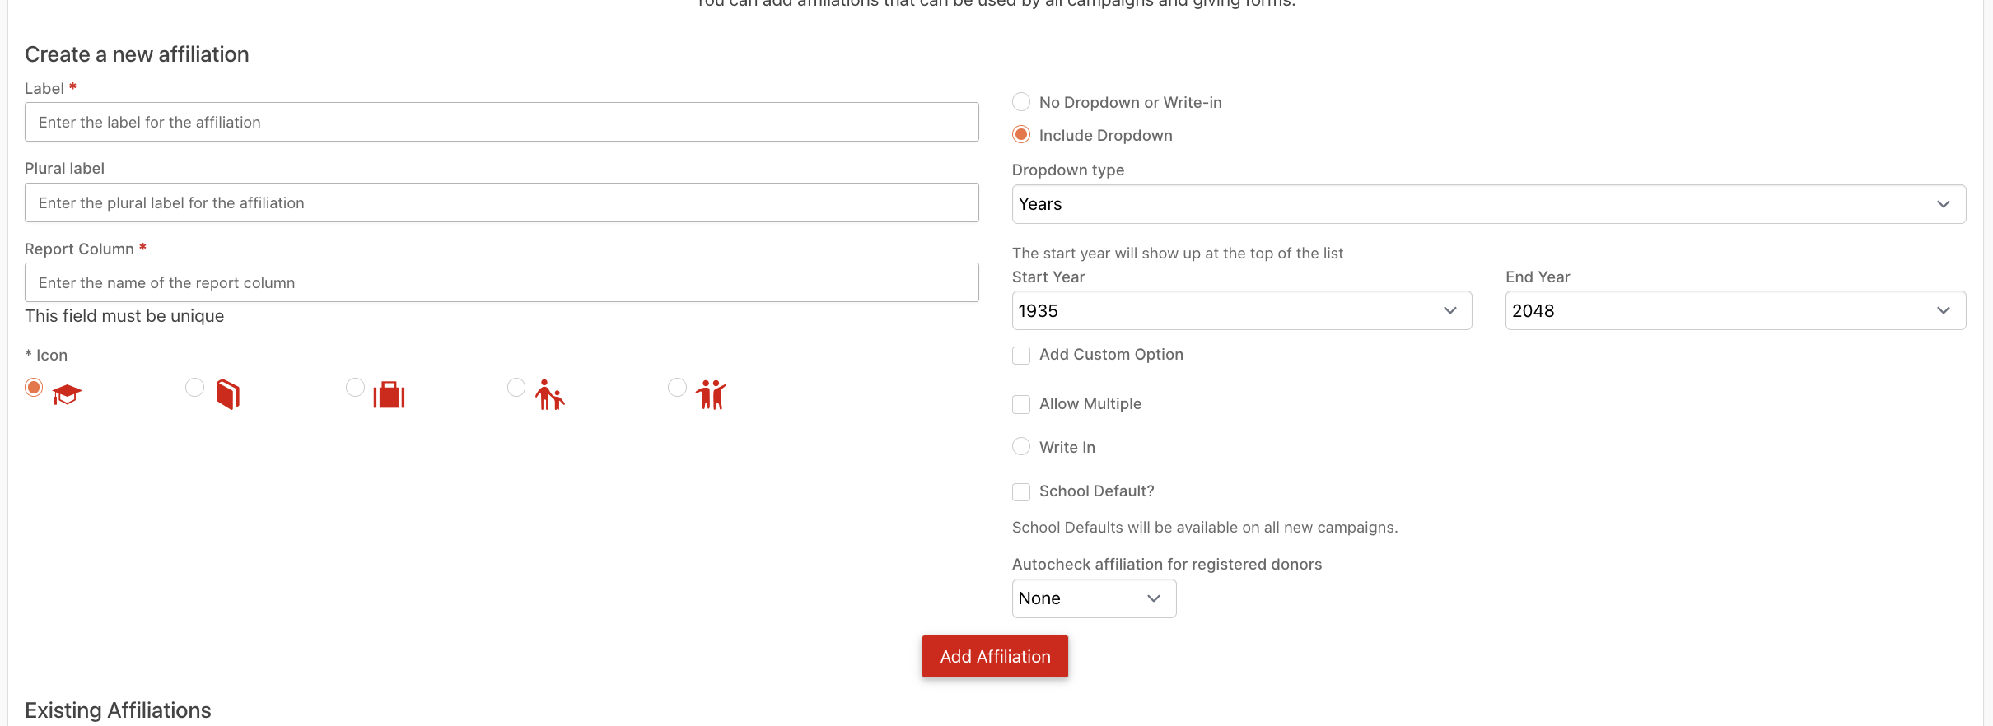This screenshot has height=726, width=1993.
Task: Select the parent and child icon
Action: coord(550,394)
